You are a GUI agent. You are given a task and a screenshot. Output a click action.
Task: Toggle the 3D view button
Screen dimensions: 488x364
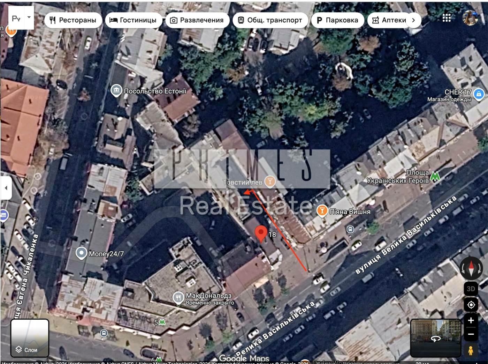pos(471,289)
